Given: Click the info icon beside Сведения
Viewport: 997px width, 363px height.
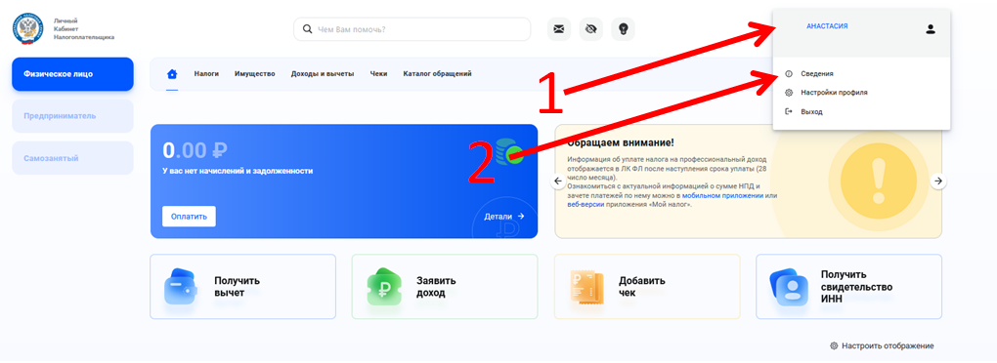Looking at the screenshot, I should [x=789, y=73].
